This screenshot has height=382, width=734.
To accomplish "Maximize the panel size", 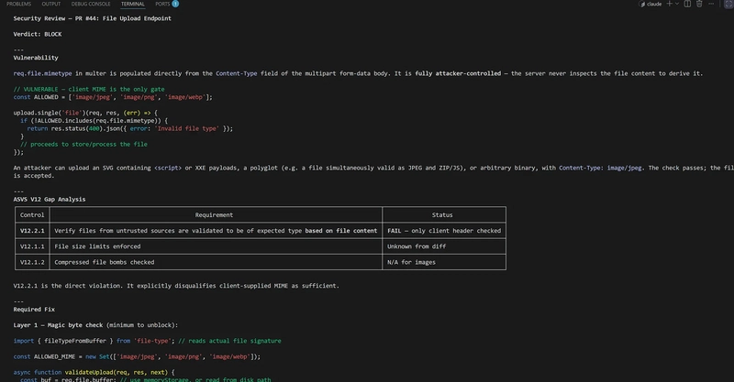I will coord(728,4).
